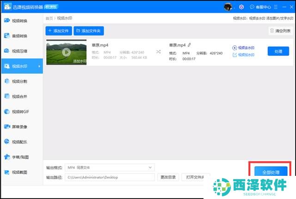Click the shuffle arrows icon in file row
Image resolution: width=296 pixels, height=199 pixels.
pyautogui.click(x=158, y=51)
